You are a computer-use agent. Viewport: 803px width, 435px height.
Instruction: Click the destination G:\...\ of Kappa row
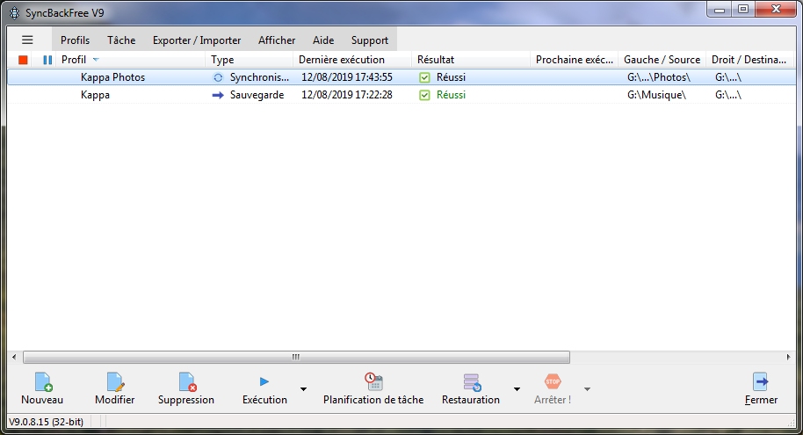coord(728,95)
